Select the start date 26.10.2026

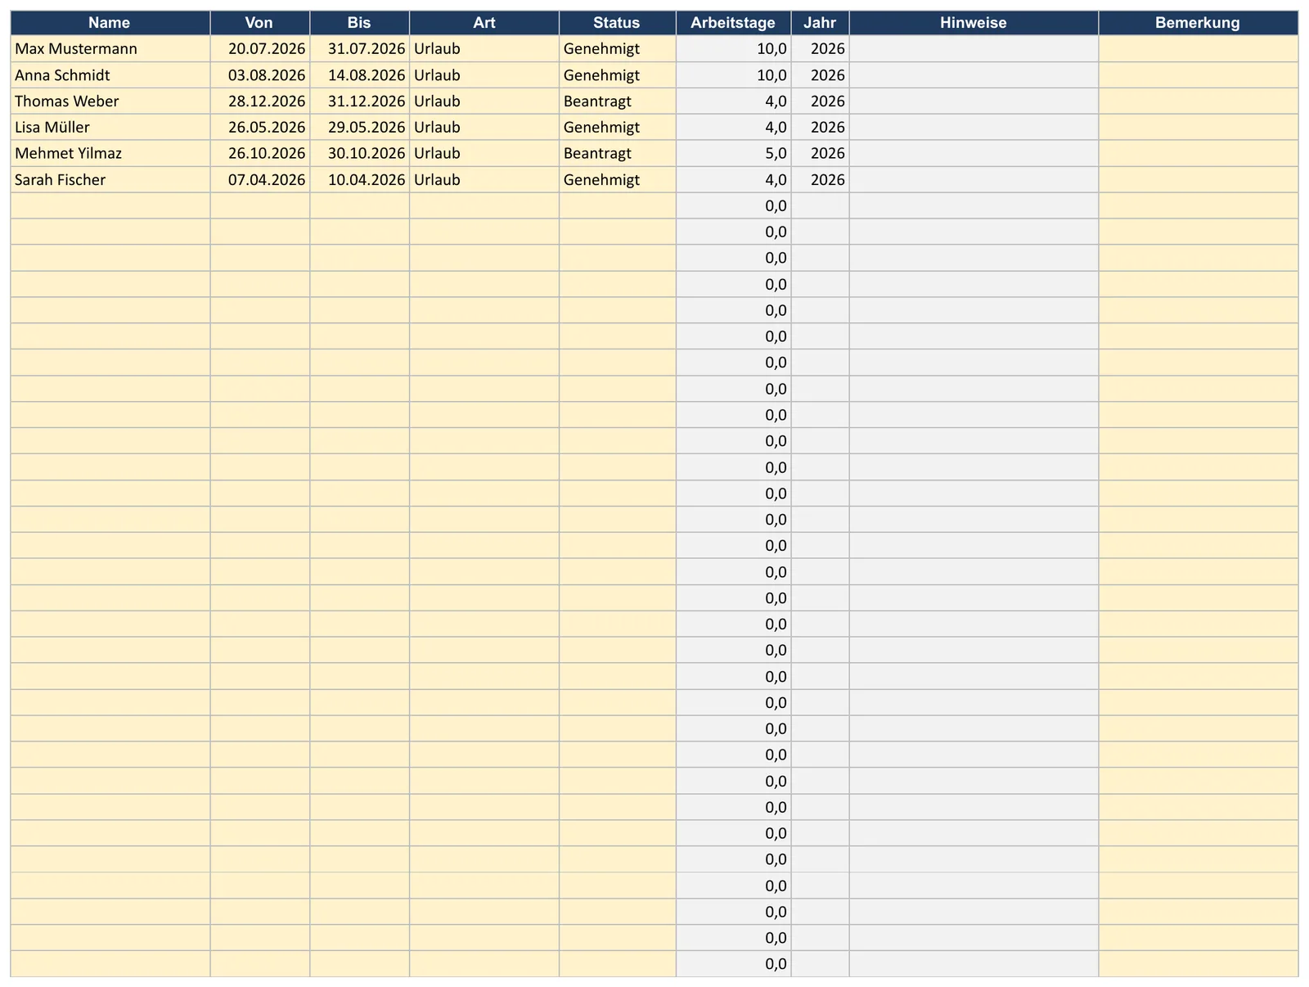260,154
